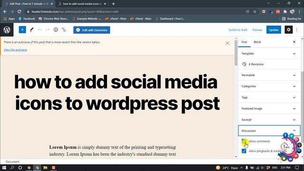Collapse the Discussion panel
304x171 pixels.
pyautogui.click(x=269, y=131)
